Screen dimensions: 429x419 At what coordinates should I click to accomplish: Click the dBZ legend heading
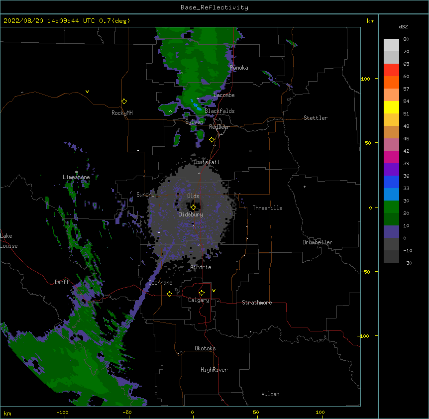click(x=403, y=26)
